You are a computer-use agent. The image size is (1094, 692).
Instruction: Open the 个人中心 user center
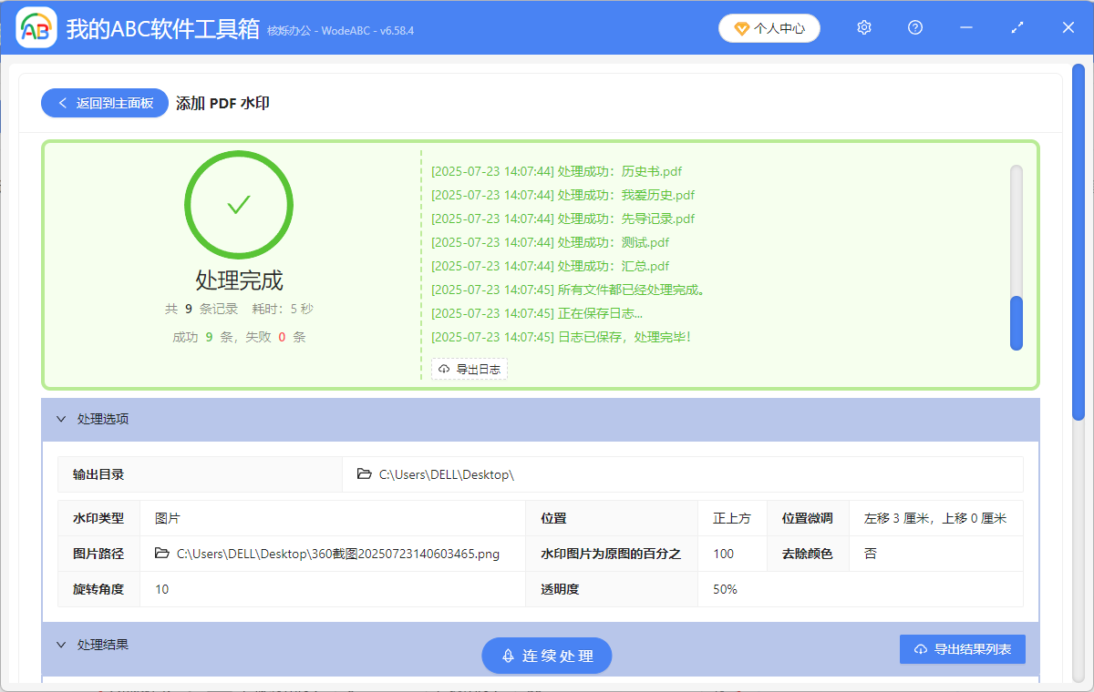(x=769, y=28)
